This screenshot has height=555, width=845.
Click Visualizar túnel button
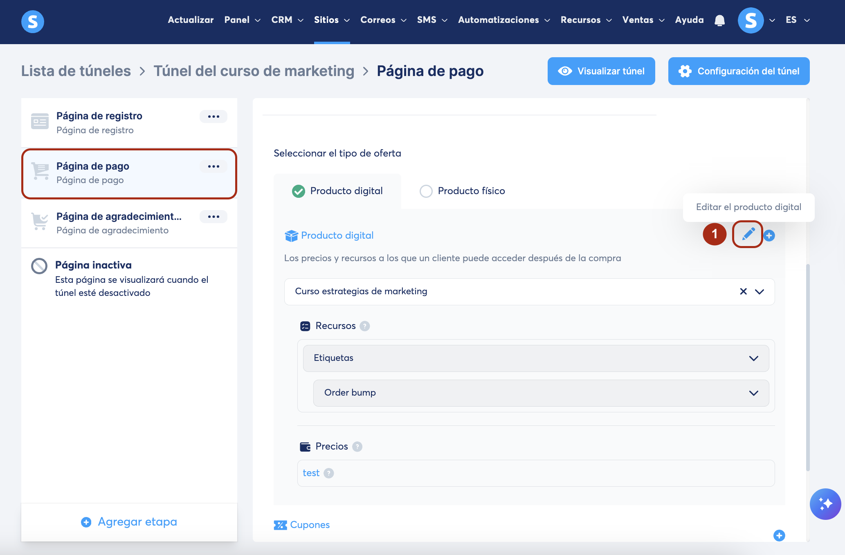(601, 71)
